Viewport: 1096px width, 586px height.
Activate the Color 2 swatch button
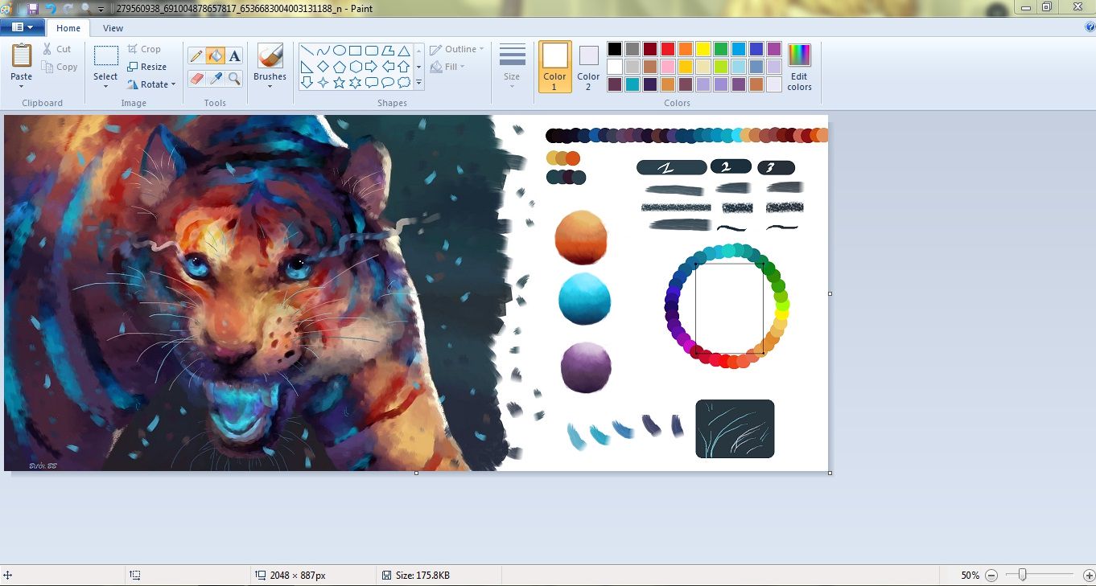pyautogui.click(x=588, y=66)
